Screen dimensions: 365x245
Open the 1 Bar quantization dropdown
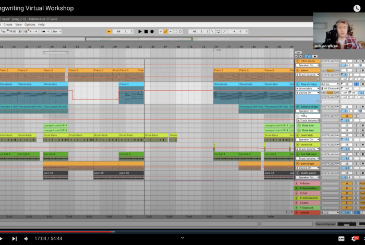click(55, 31)
